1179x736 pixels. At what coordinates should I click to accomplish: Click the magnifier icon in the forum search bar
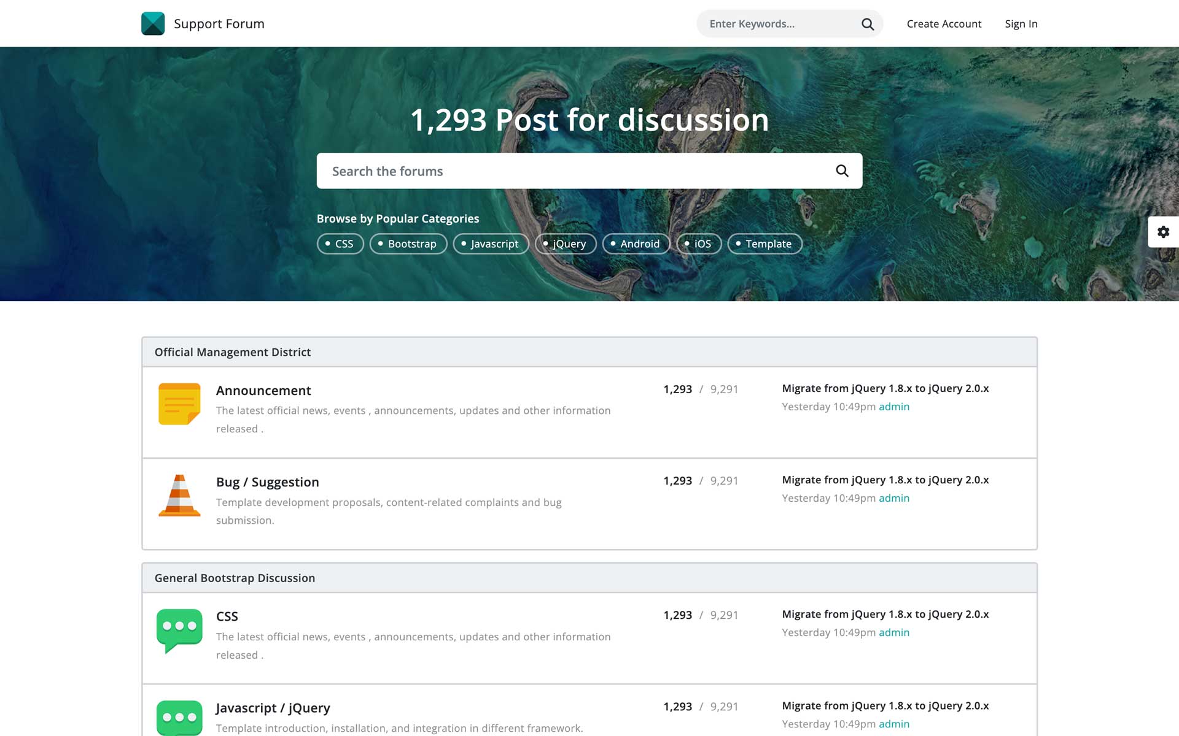click(x=841, y=171)
